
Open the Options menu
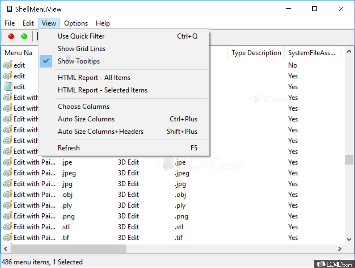point(76,23)
